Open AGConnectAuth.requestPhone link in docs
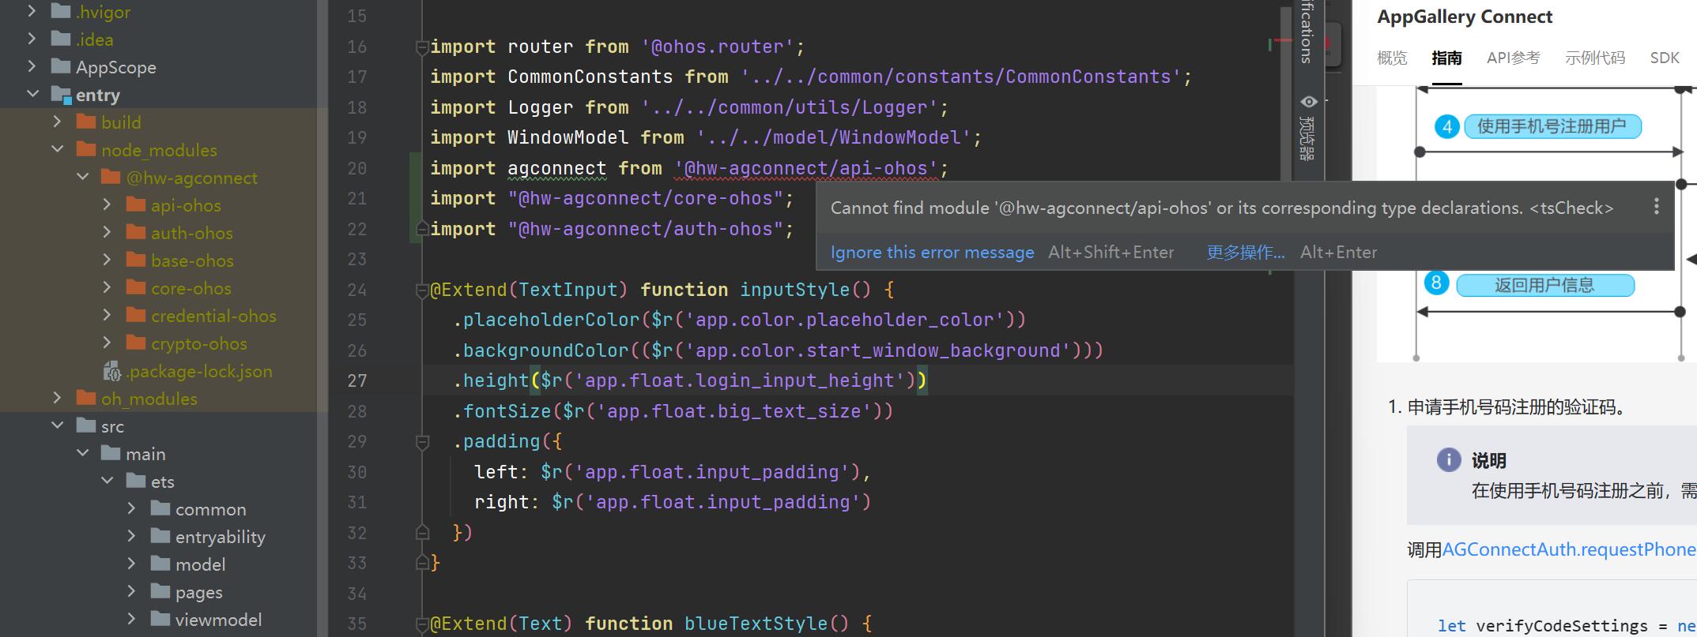 [x=1569, y=549]
